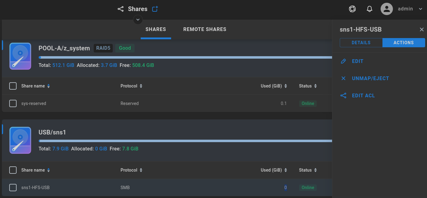The image size is (427, 198).
Task: Click the admin user avatar
Action: pos(387,9)
